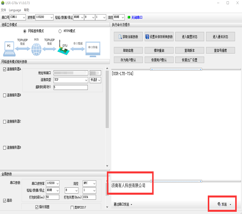The width and height of the screenshot is (242, 214).
Task: Click the USR-G78x application icon in title bar
Action: point(3,3)
